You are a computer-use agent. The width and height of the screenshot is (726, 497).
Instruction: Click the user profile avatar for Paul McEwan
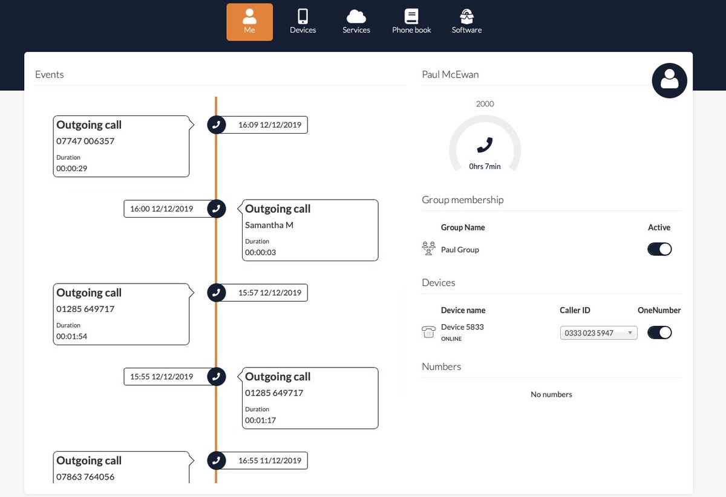tap(669, 80)
